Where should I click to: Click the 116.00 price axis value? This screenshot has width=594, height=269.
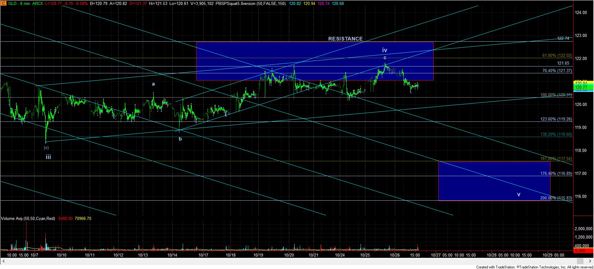[x=581, y=197]
